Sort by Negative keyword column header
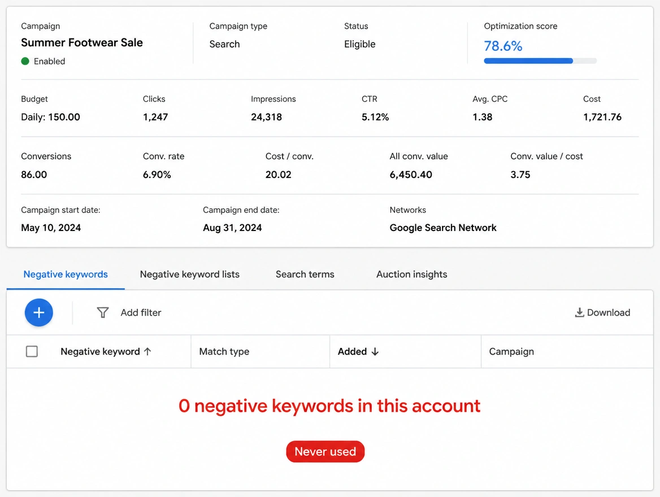Viewport: 660px width, 497px height. [100, 351]
